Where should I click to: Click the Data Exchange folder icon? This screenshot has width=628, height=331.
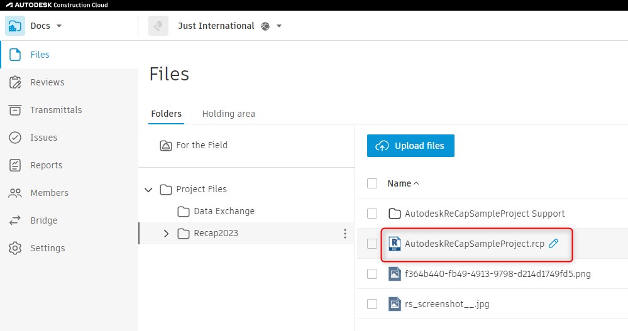click(184, 211)
